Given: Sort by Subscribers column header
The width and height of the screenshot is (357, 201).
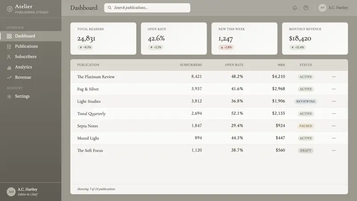Looking at the screenshot, I should 191,65.
